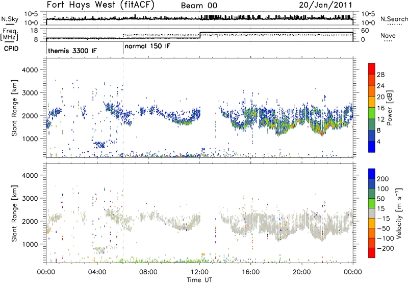The image size is (408, 283).
Task: Click the '20:00' time axis label
Action: [301, 272]
